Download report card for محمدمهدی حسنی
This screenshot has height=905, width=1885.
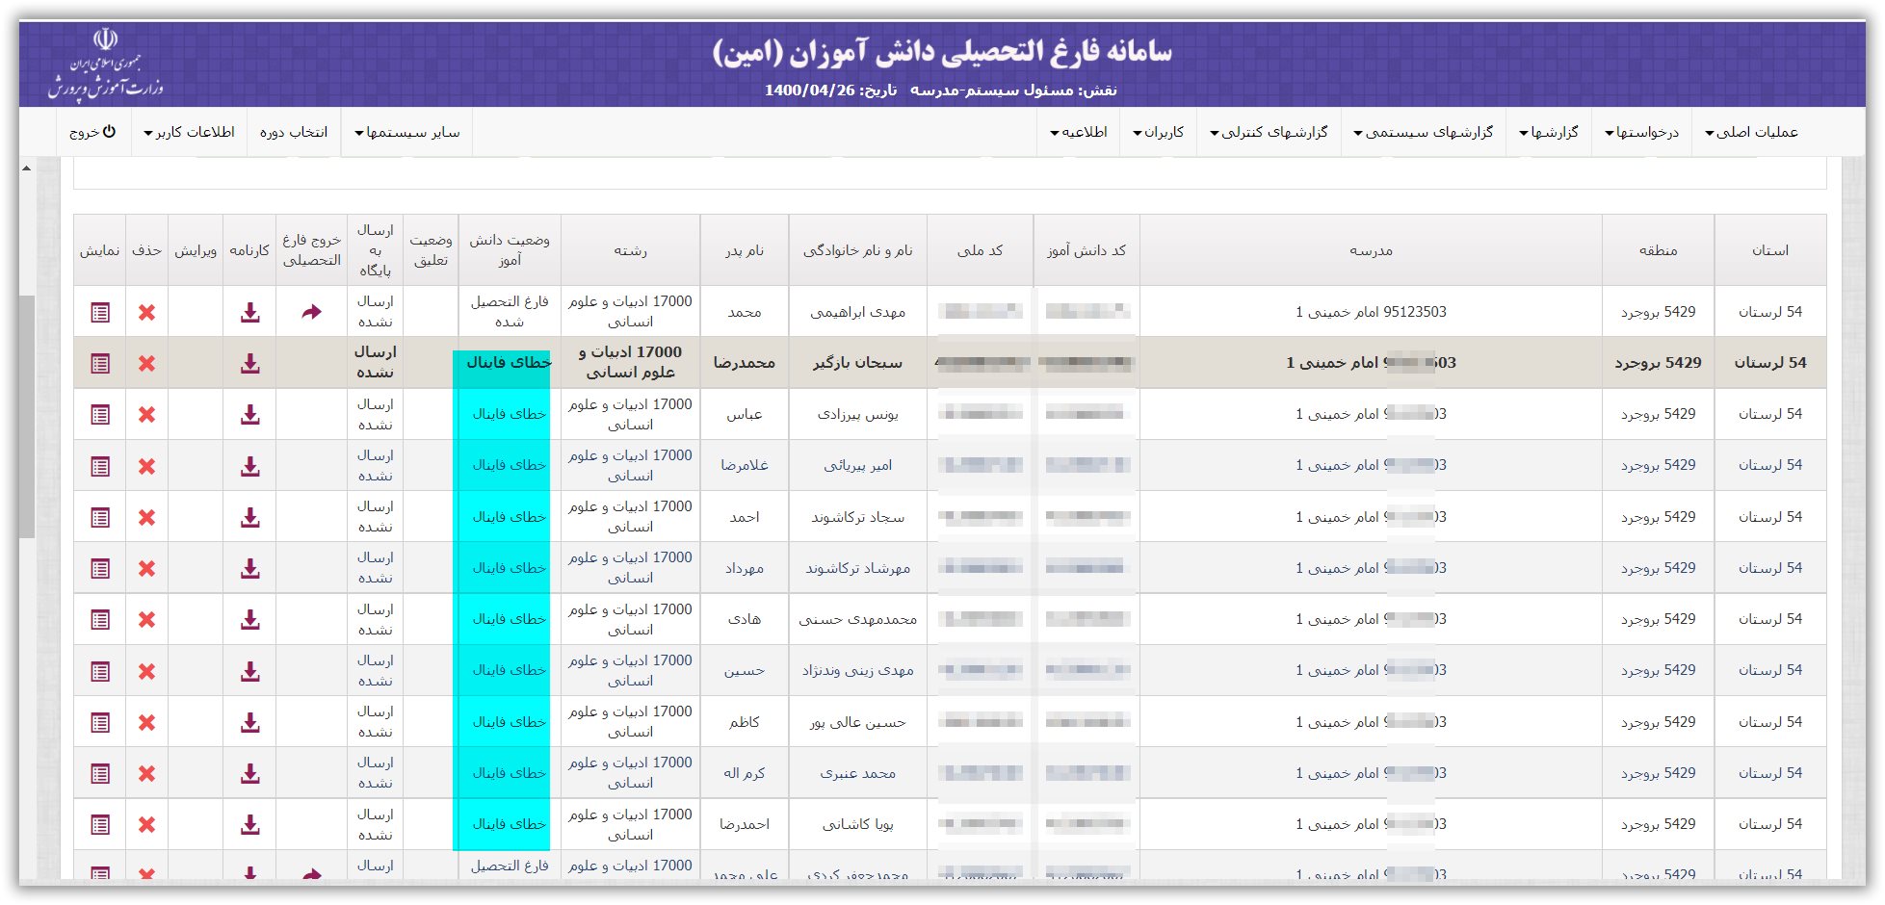[x=249, y=619]
